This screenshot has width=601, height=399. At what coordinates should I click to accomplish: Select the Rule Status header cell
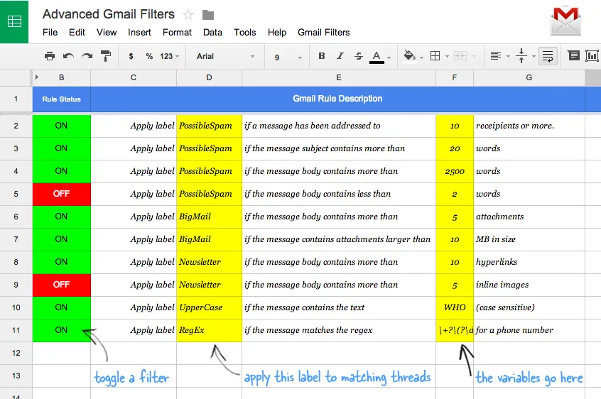click(x=62, y=99)
